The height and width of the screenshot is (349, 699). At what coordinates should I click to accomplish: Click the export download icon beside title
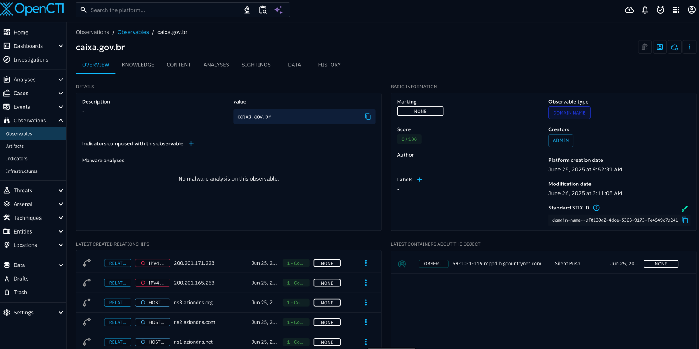(660, 47)
